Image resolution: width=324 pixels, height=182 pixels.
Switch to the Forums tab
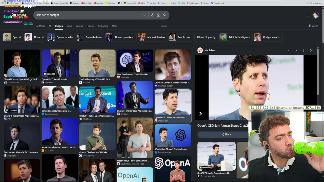click(90, 26)
